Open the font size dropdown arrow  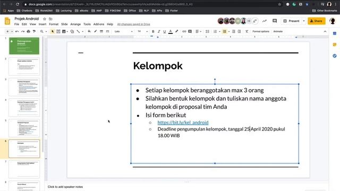point(147,32)
